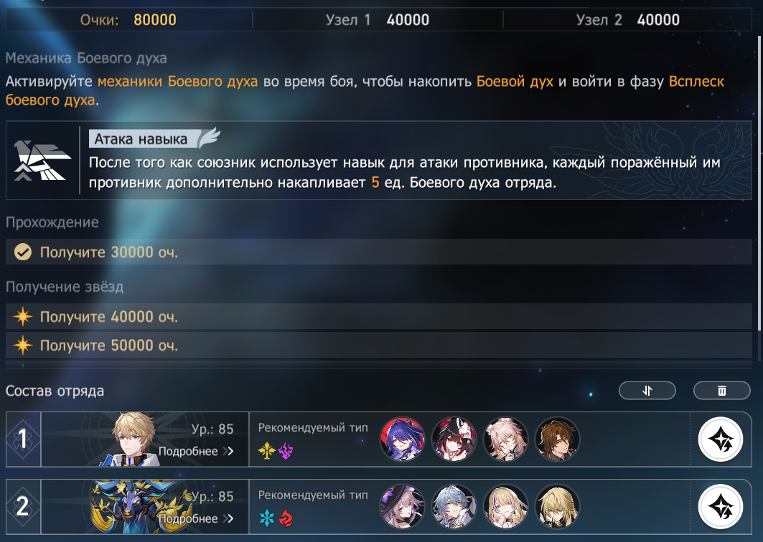Click the Получите 50000 оч. star objective

click(378, 345)
